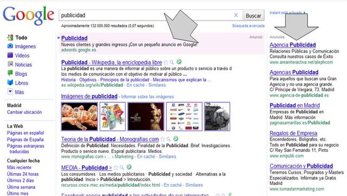Open Imágenes de publicidad link
Screen dimensions: 347x196
click(x=89, y=96)
